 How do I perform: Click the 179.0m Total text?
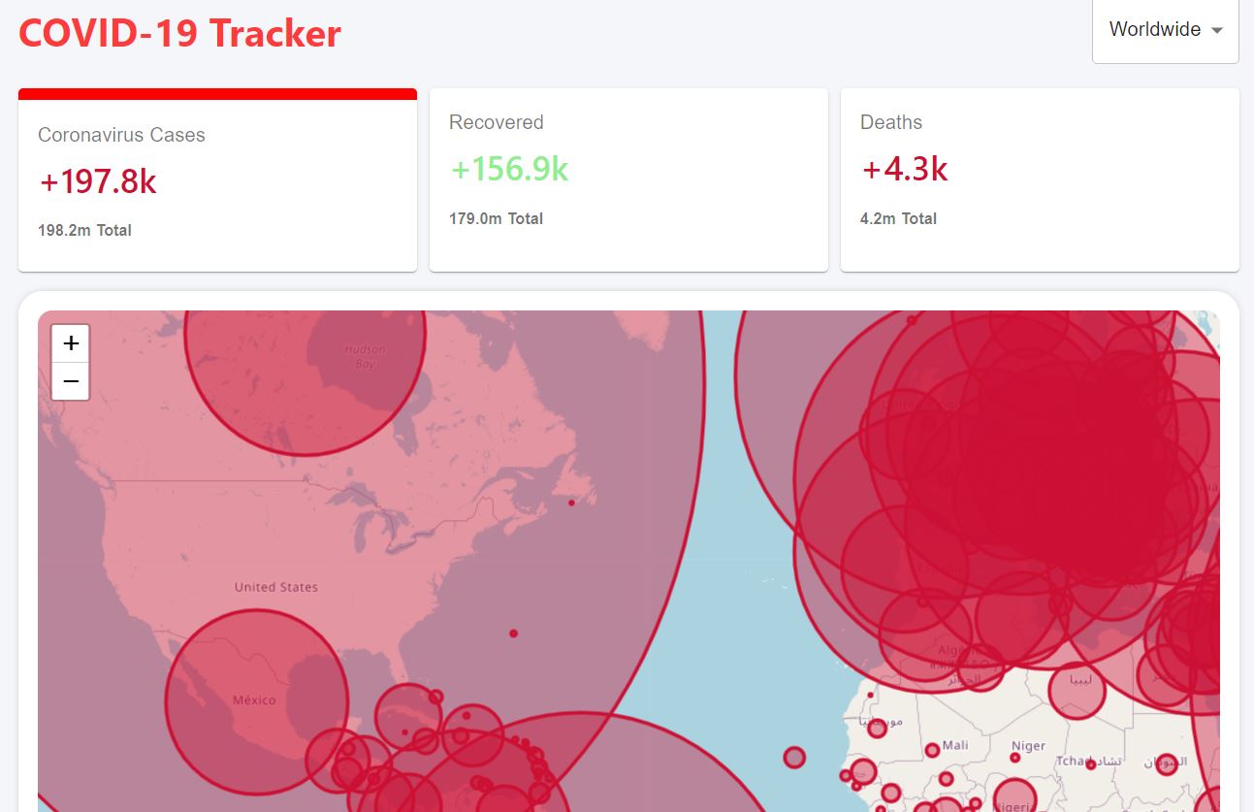click(x=496, y=219)
